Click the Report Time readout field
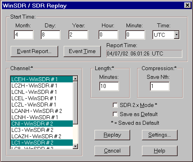The height and width of the screenshot is (162, 193). coord(144,53)
